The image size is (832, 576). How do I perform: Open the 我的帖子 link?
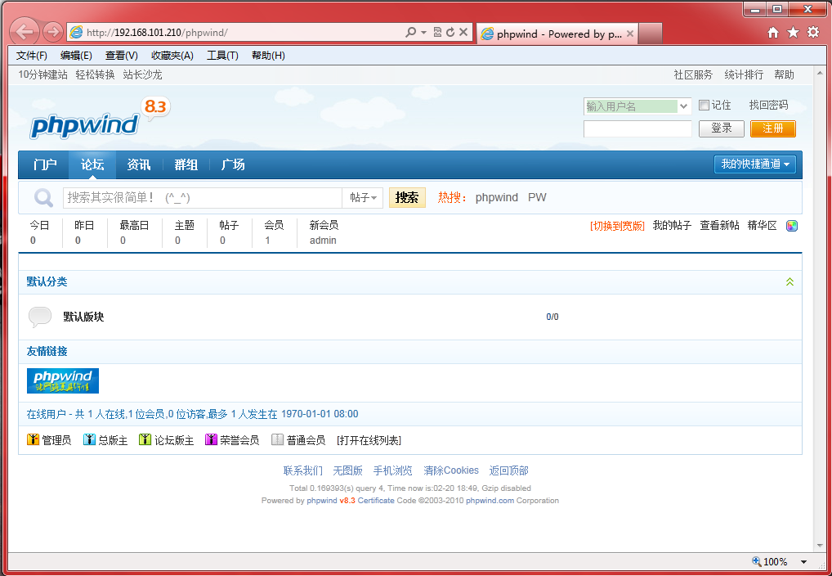(672, 226)
